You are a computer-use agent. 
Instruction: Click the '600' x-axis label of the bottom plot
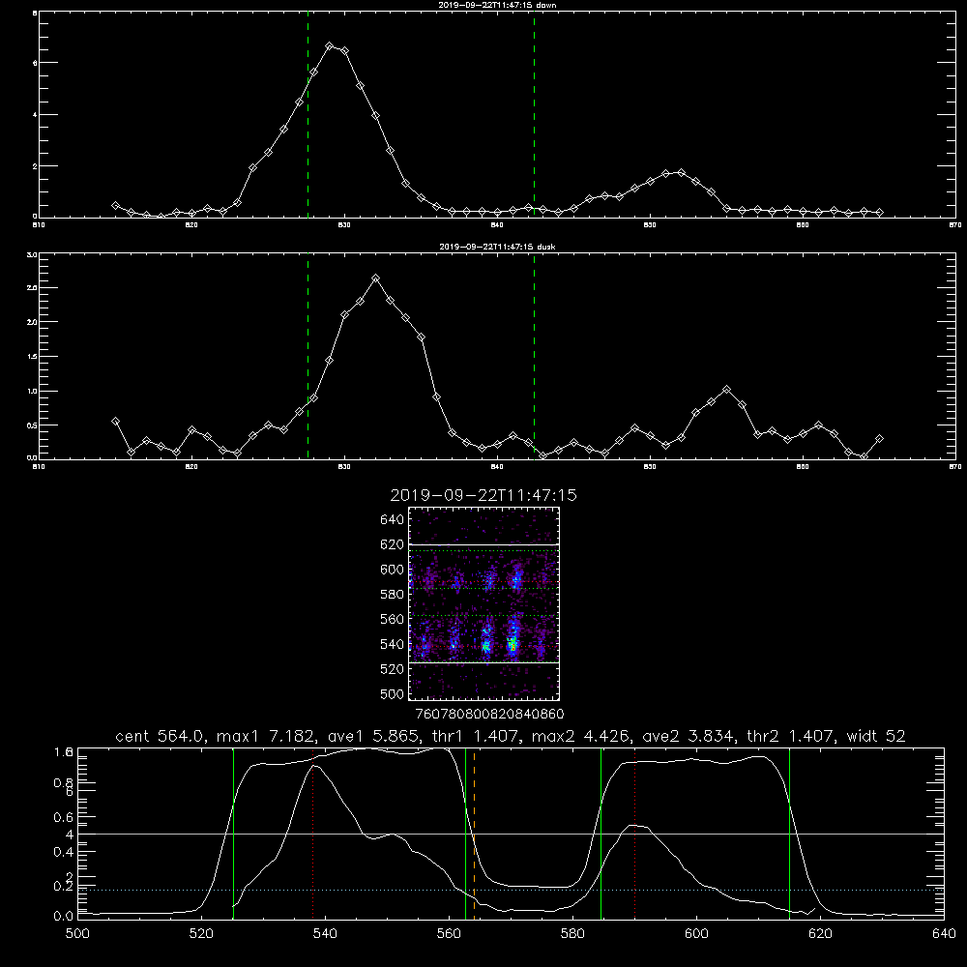point(696,934)
